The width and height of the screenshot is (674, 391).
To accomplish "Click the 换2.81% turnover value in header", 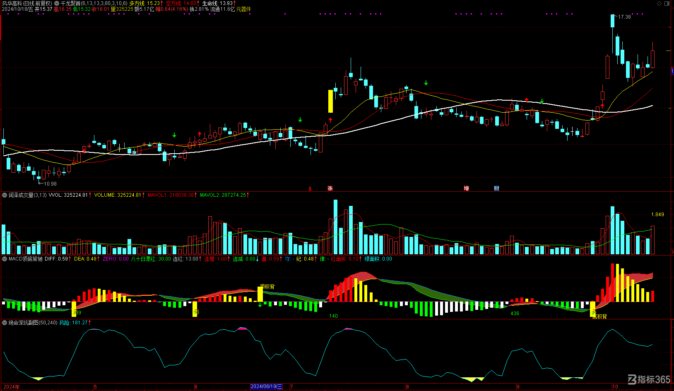I will (199, 9).
